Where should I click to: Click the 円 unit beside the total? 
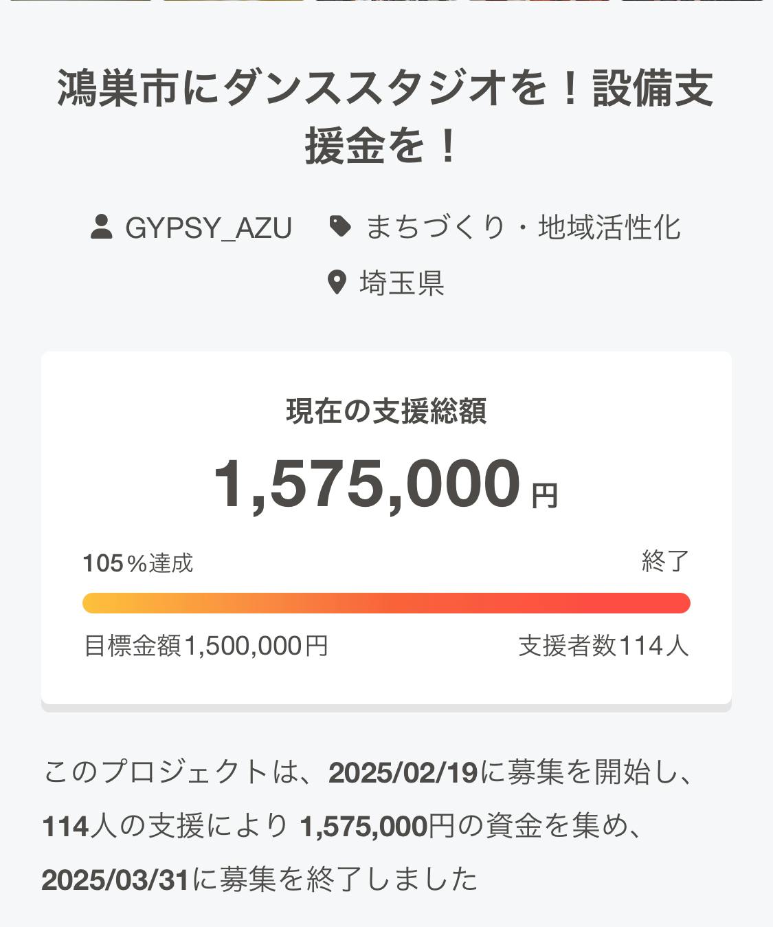click(544, 496)
